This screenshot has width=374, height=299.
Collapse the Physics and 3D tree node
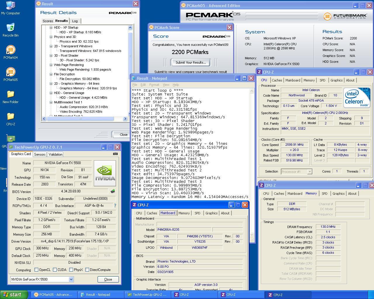[51, 37]
